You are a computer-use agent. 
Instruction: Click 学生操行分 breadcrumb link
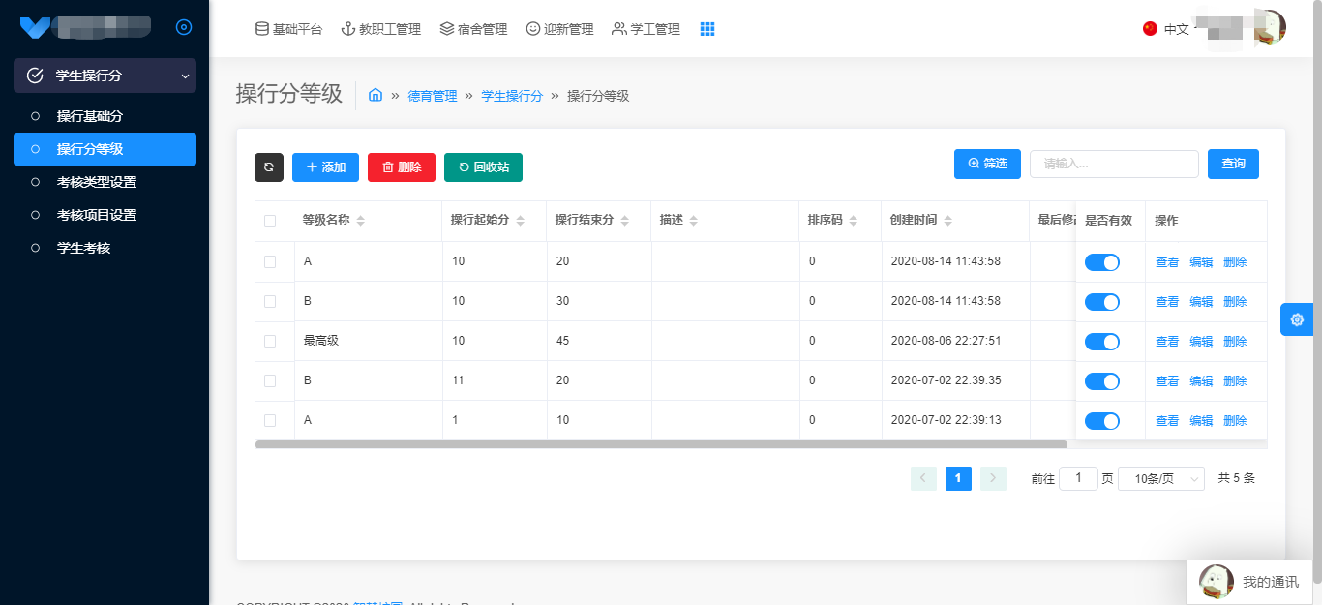(x=512, y=96)
